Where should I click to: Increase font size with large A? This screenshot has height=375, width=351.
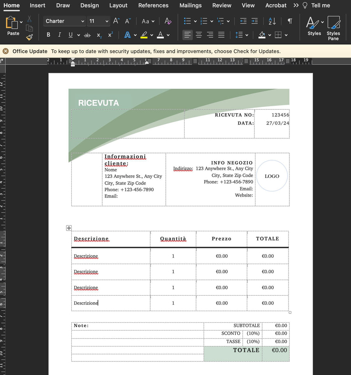click(x=116, y=21)
